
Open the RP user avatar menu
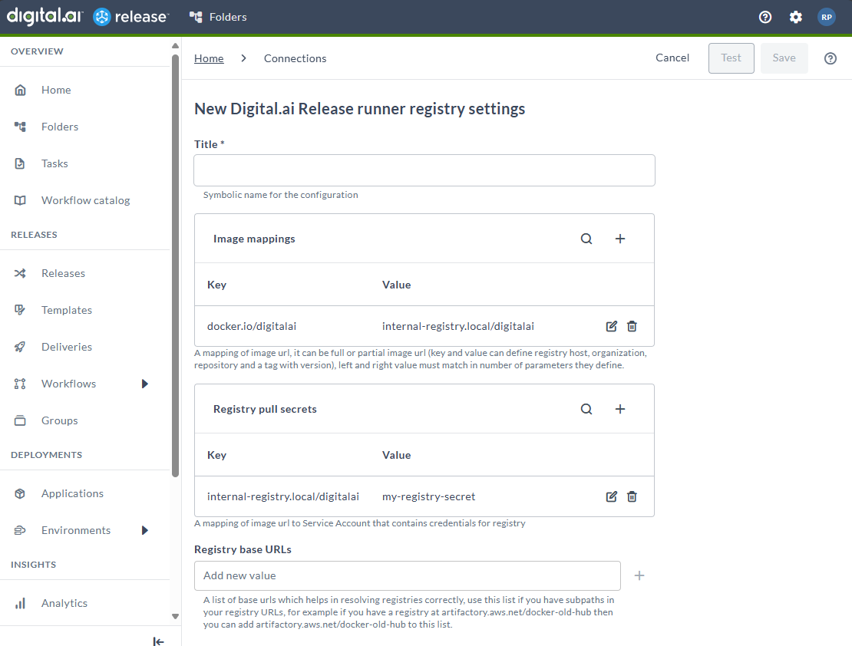(827, 17)
